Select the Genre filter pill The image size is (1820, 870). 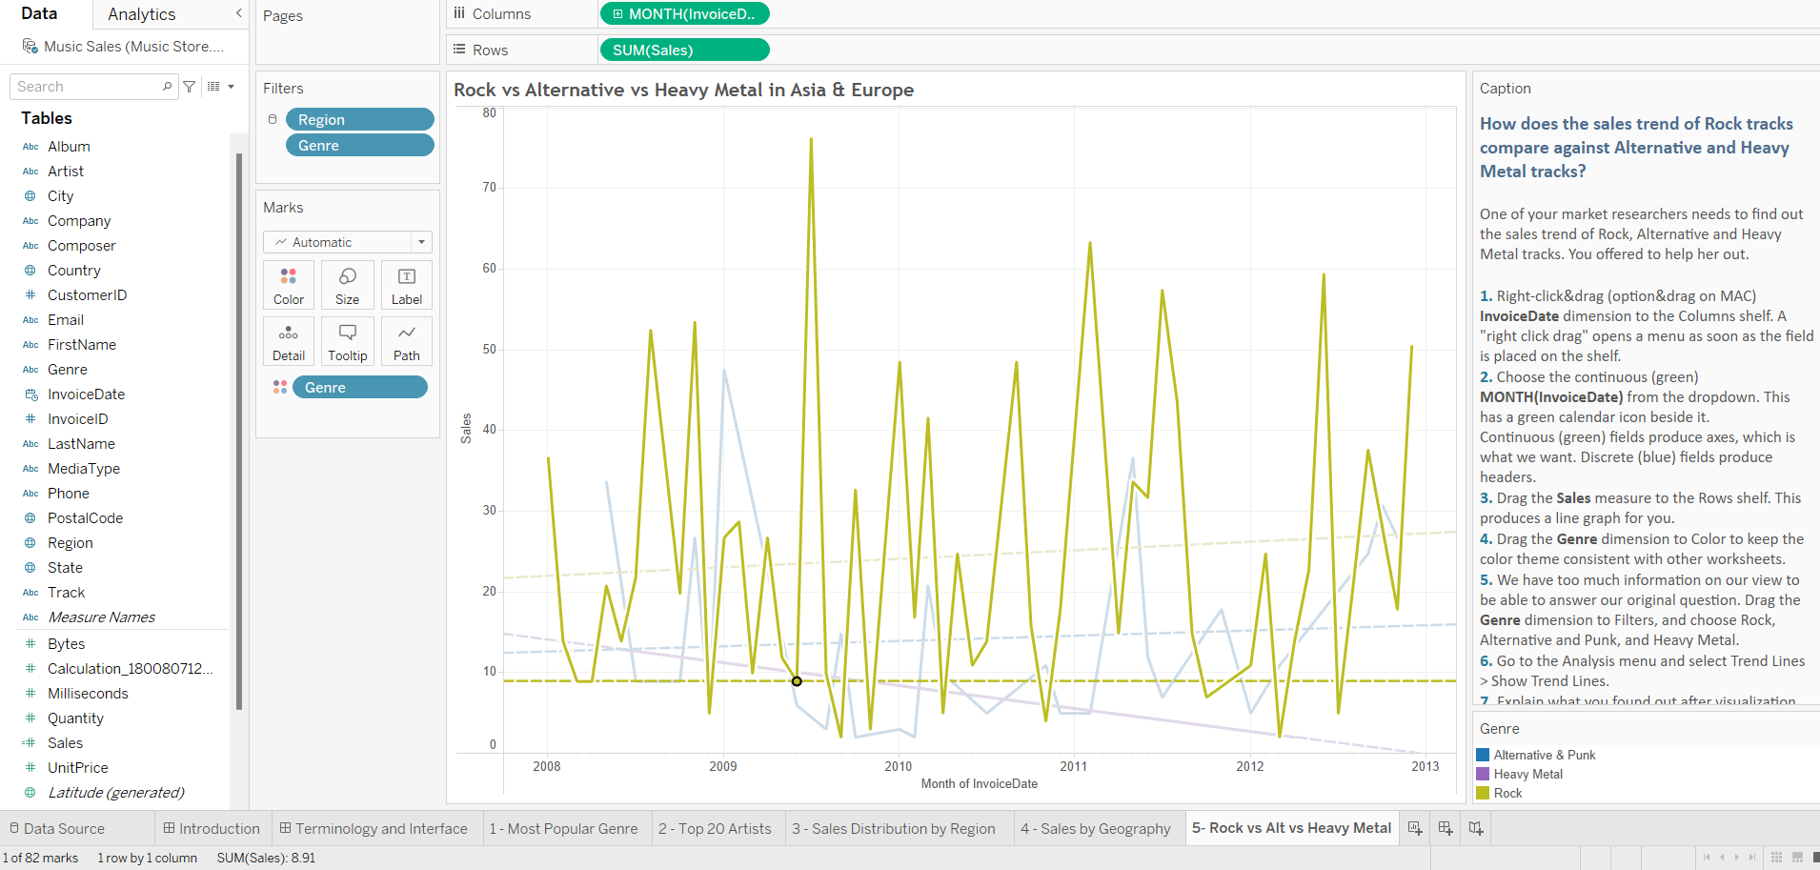click(359, 145)
